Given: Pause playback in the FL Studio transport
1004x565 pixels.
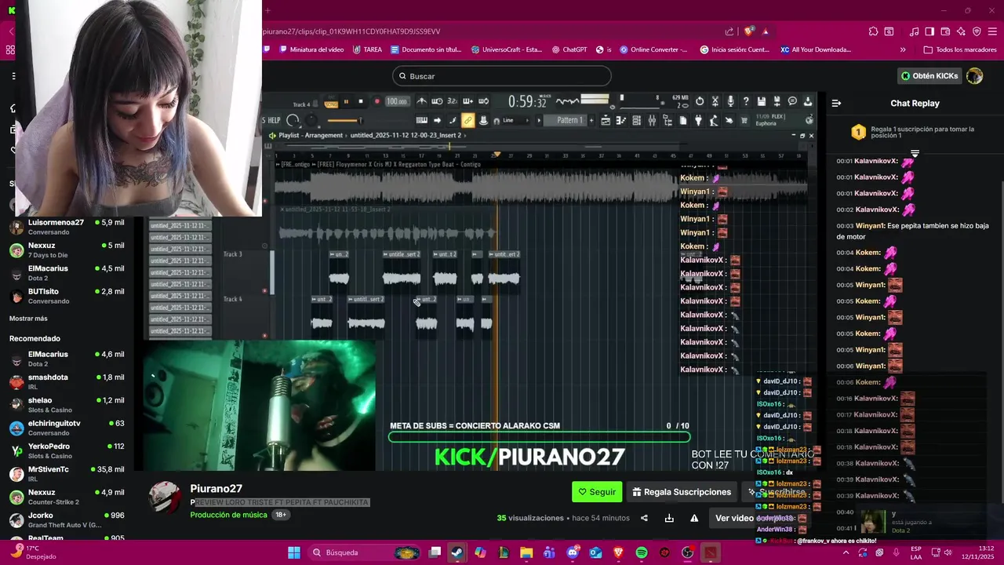Looking at the screenshot, I should click(346, 101).
